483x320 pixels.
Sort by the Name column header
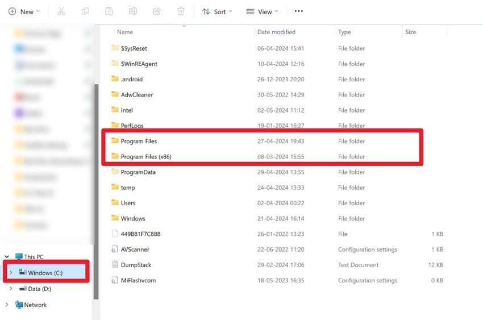pos(125,32)
